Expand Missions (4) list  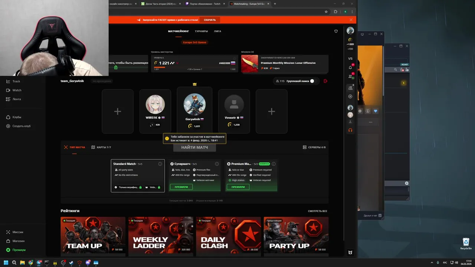247,52
